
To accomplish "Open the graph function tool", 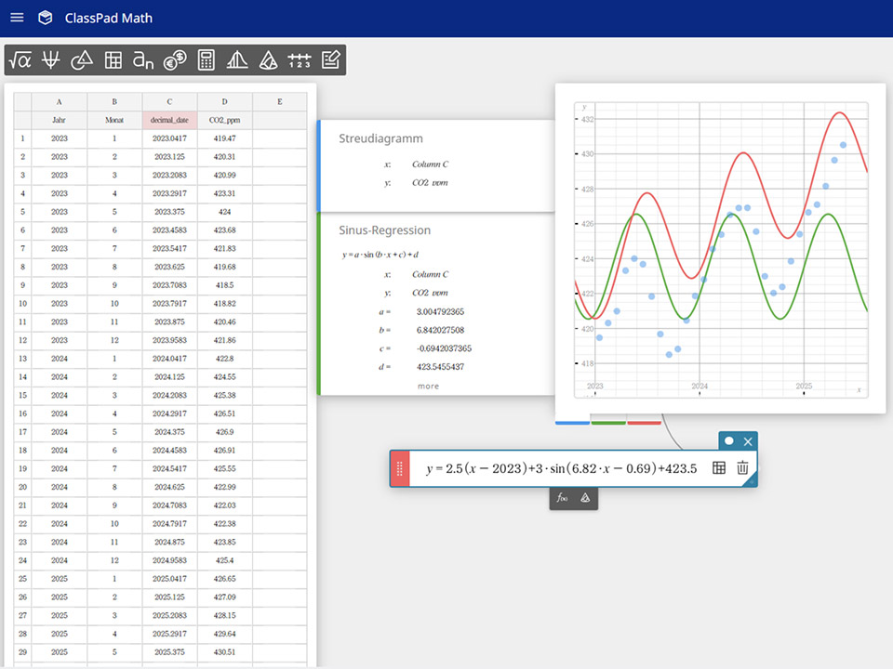I will [x=51, y=60].
